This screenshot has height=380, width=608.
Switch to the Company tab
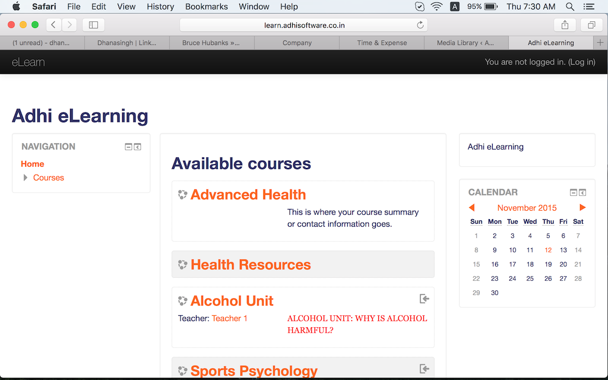[x=297, y=43]
